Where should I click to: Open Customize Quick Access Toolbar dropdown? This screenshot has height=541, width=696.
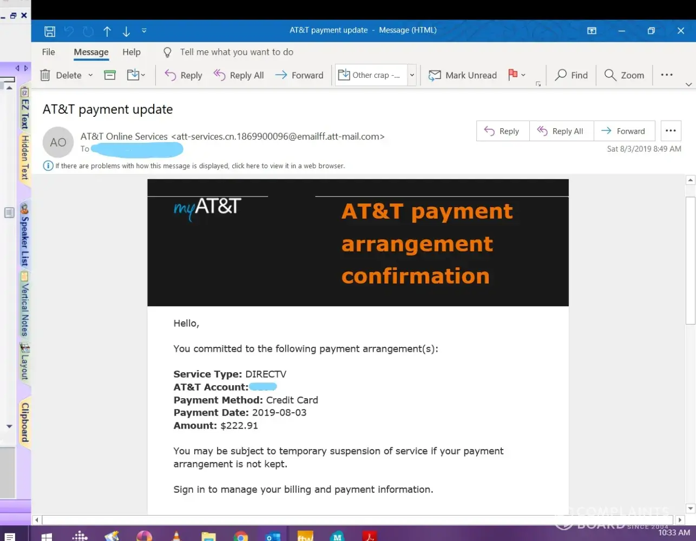click(144, 31)
